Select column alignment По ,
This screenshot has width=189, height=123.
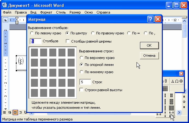149,33
